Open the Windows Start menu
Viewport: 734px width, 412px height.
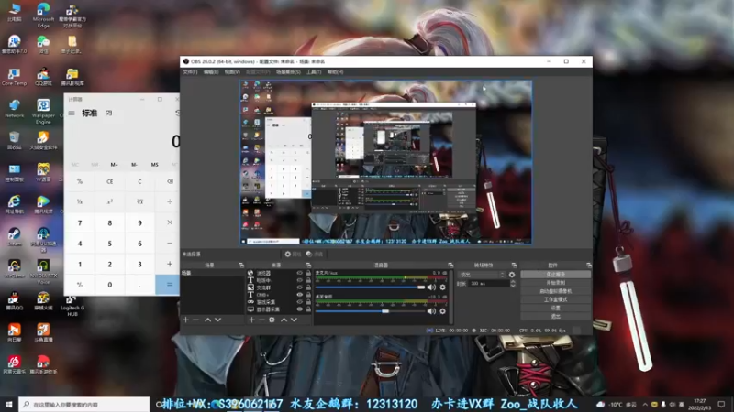(x=9, y=404)
